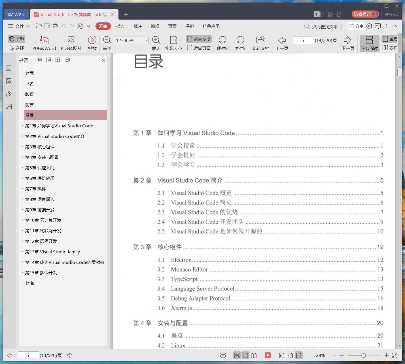This screenshot has width=405, height=364.
Task: Toggle eye protection mode in status bar
Action: click(x=223, y=355)
